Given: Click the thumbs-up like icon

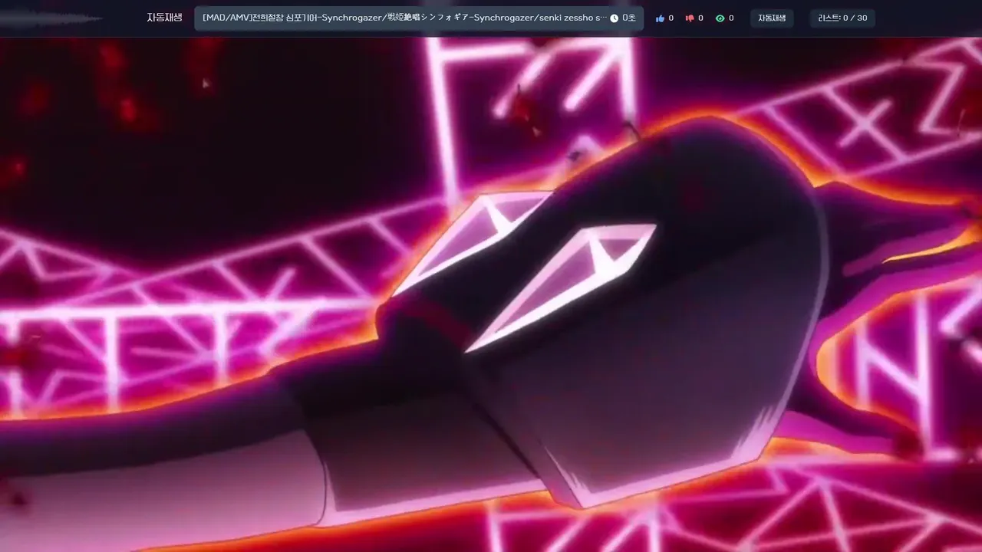Looking at the screenshot, I should coord(660,18).
